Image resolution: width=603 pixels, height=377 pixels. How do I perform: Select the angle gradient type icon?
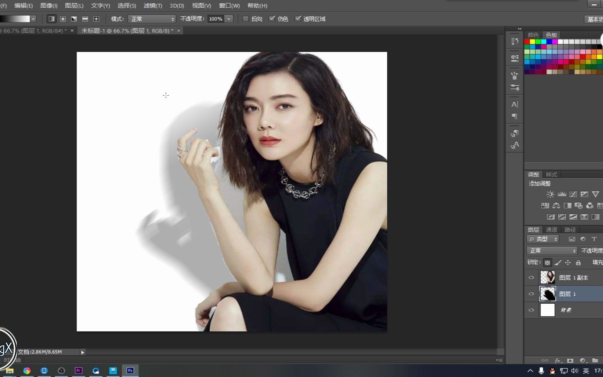click(x=74, y=19)
